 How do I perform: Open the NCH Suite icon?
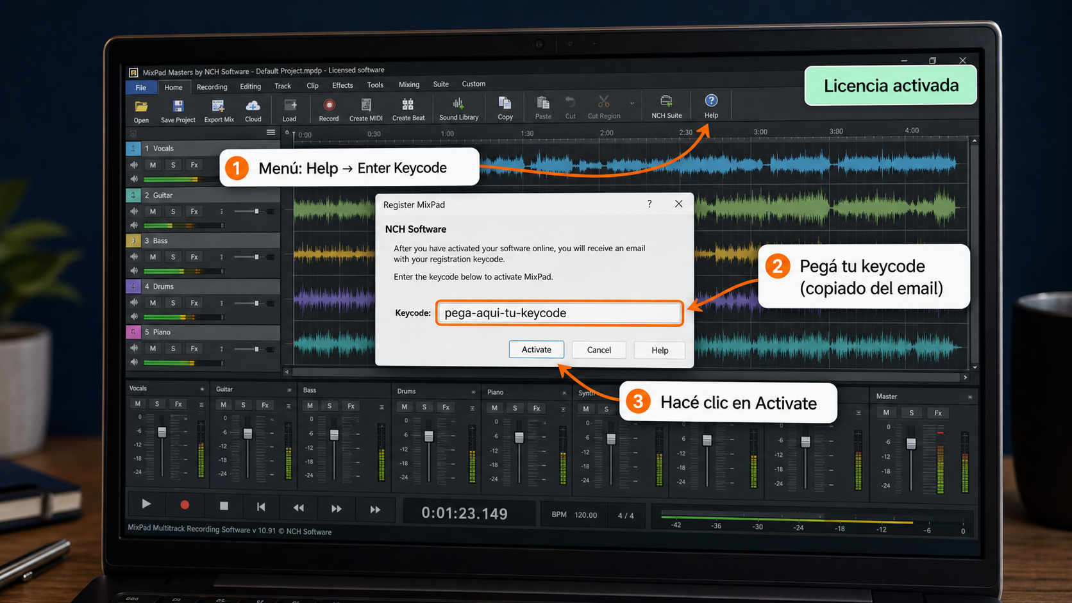click(x=667, y=107)
